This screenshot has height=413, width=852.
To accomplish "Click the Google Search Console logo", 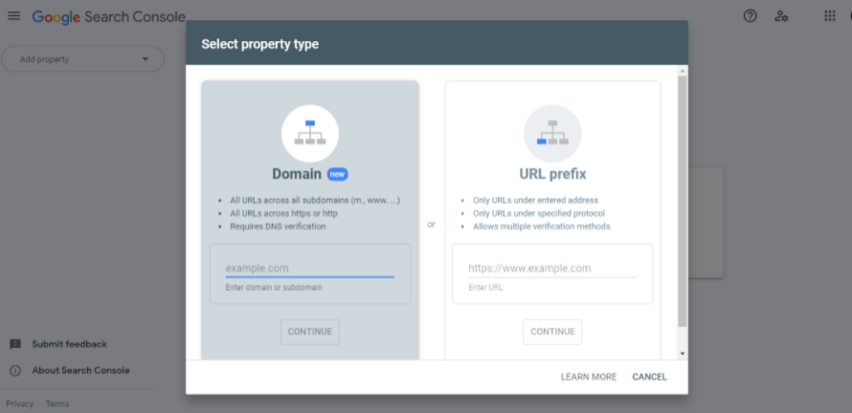I will (109, 17).
